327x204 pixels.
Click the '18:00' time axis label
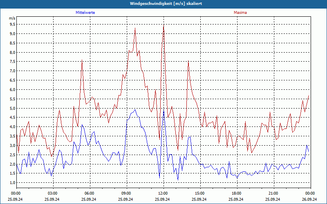click(x=236, y=193)
